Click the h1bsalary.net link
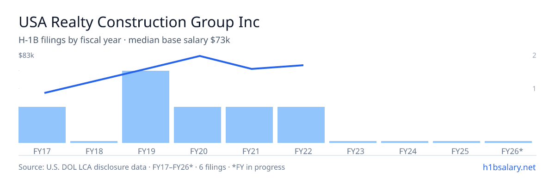The width and height of the screenshot is (555, 185). (x=509, y=167)
